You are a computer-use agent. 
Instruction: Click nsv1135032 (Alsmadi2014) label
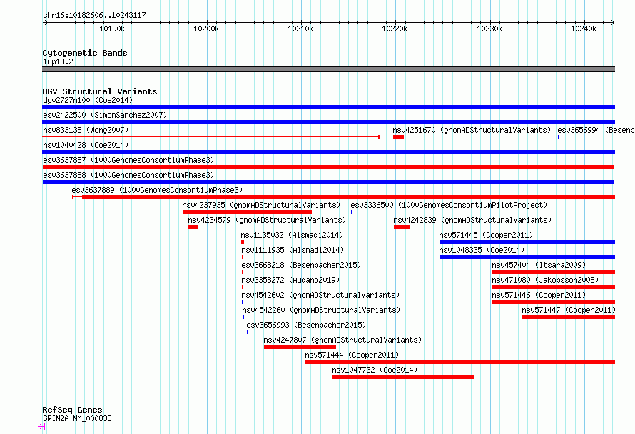click(292, 235)
